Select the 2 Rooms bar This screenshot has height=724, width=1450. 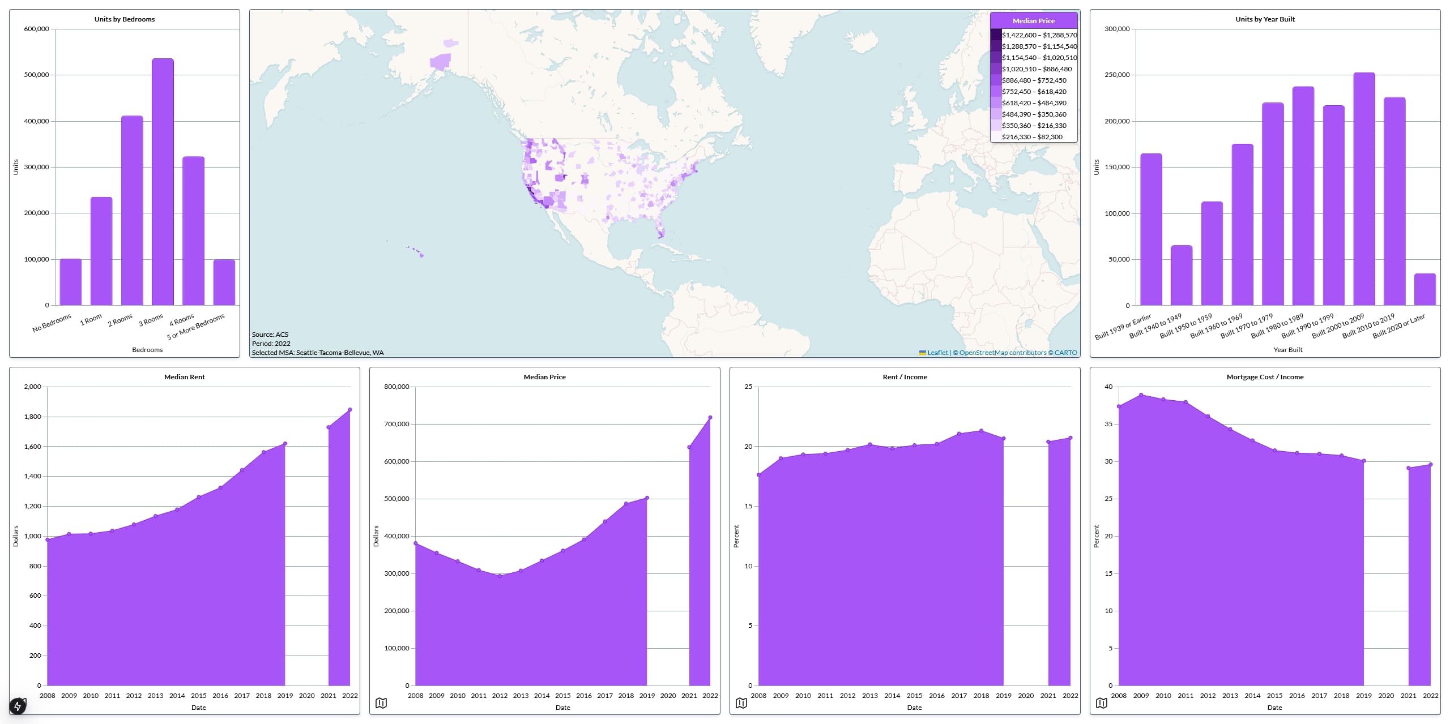click(x=132, y=211)
